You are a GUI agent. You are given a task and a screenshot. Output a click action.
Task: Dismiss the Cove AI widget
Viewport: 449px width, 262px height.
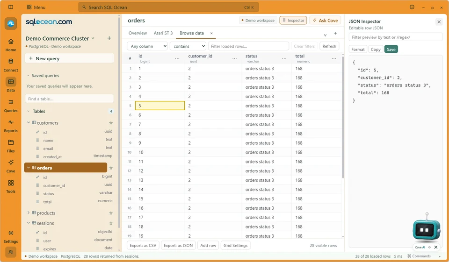[436, 247]
